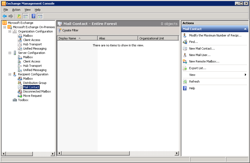
Task: Select Hub Transport under Server Configuration
Action: 32,66
